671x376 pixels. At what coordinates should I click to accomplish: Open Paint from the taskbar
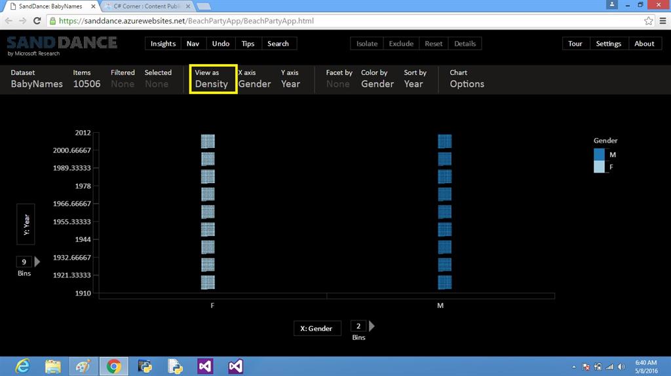pyautogui.click(x=83, y=367)
